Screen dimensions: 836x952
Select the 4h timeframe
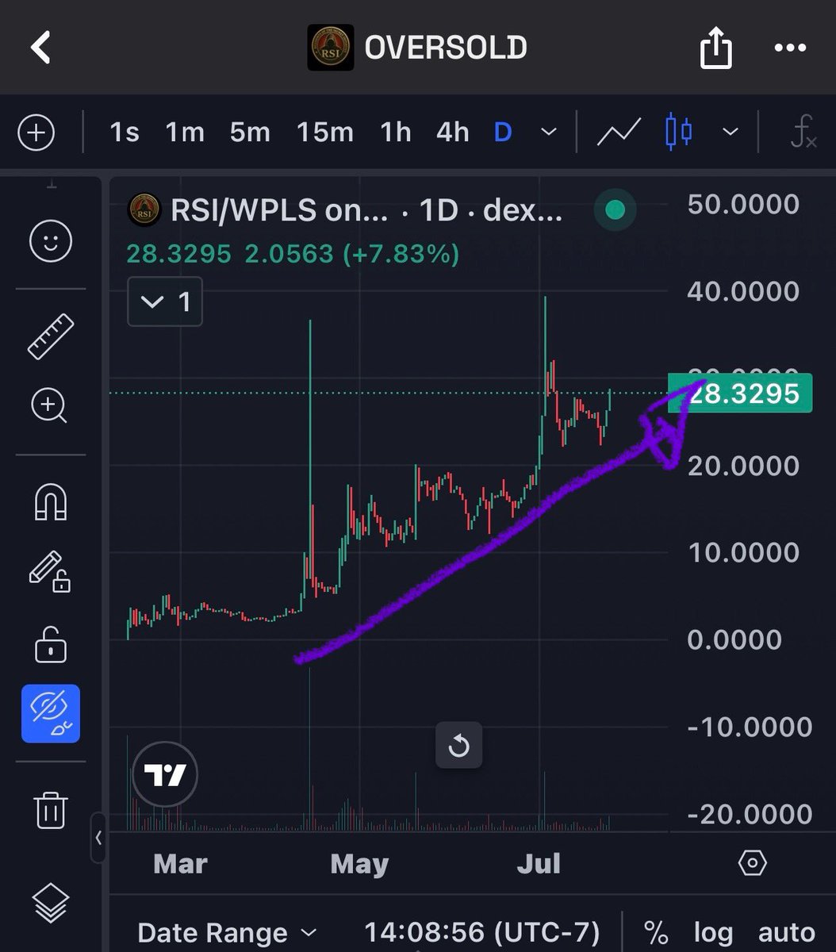(x=453, y=132)
